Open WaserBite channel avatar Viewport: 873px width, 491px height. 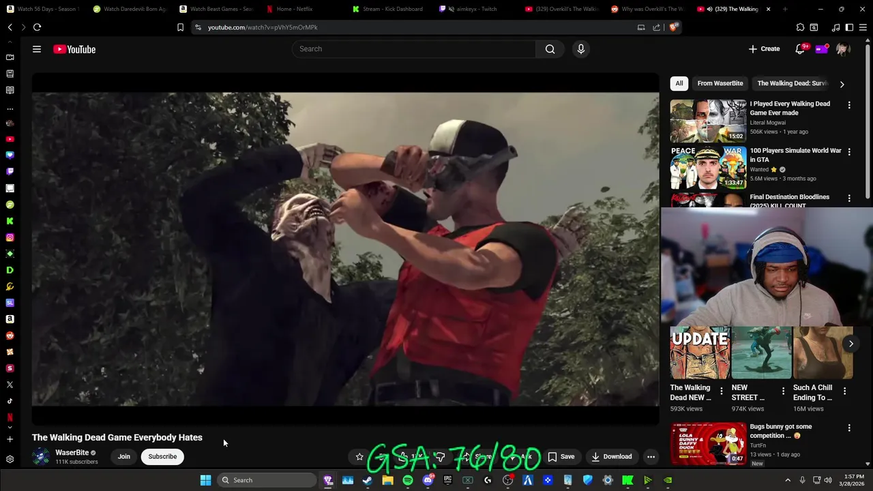tap(41, 456)
